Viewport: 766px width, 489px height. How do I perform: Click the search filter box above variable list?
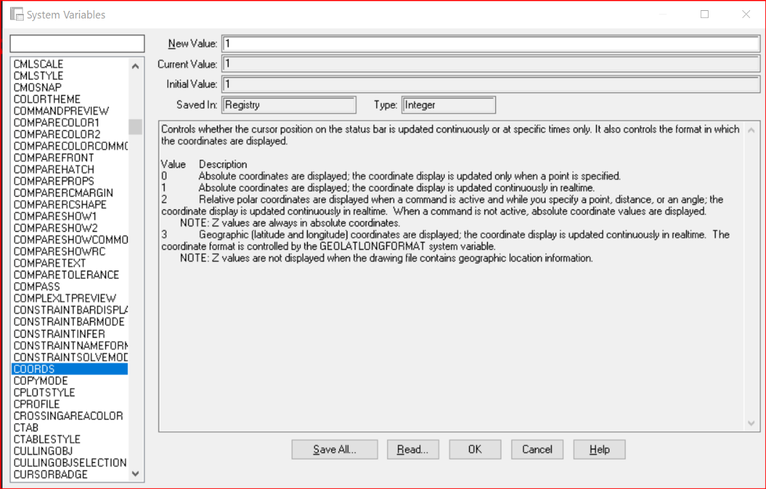pyautogui.click(x=78, y=43)
